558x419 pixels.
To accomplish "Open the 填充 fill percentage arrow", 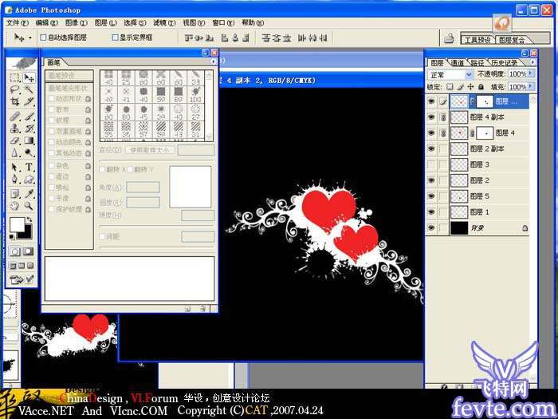I will pos(531,87).
